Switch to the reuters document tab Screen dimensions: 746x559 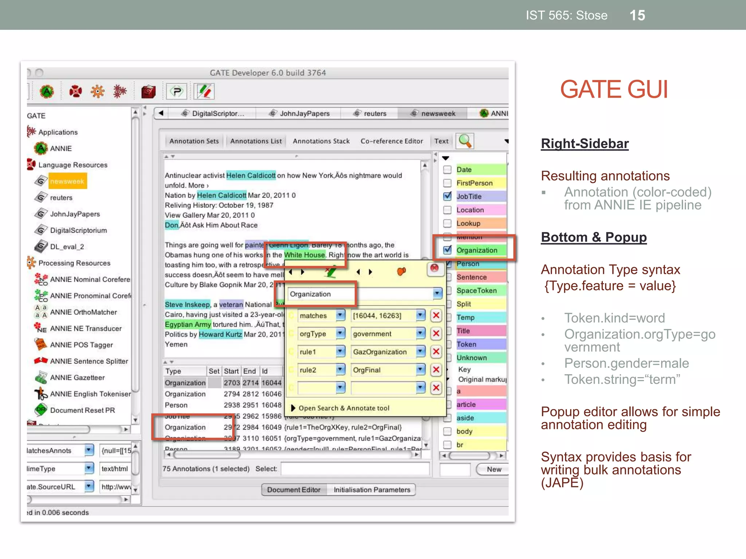369,114
